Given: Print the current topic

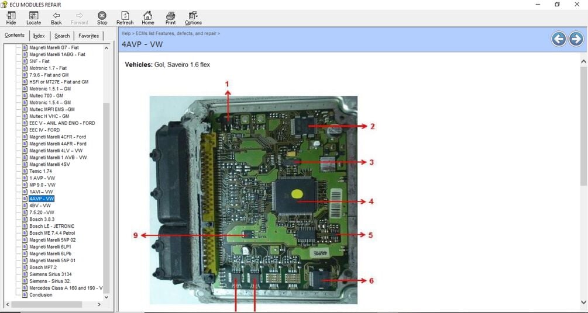Looking at the screenshot, I should click(x=171, y=15).
